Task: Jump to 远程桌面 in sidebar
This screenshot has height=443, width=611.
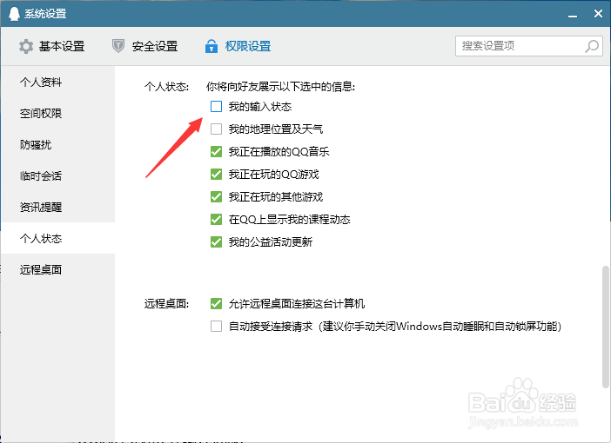Action: click(57, 269)
